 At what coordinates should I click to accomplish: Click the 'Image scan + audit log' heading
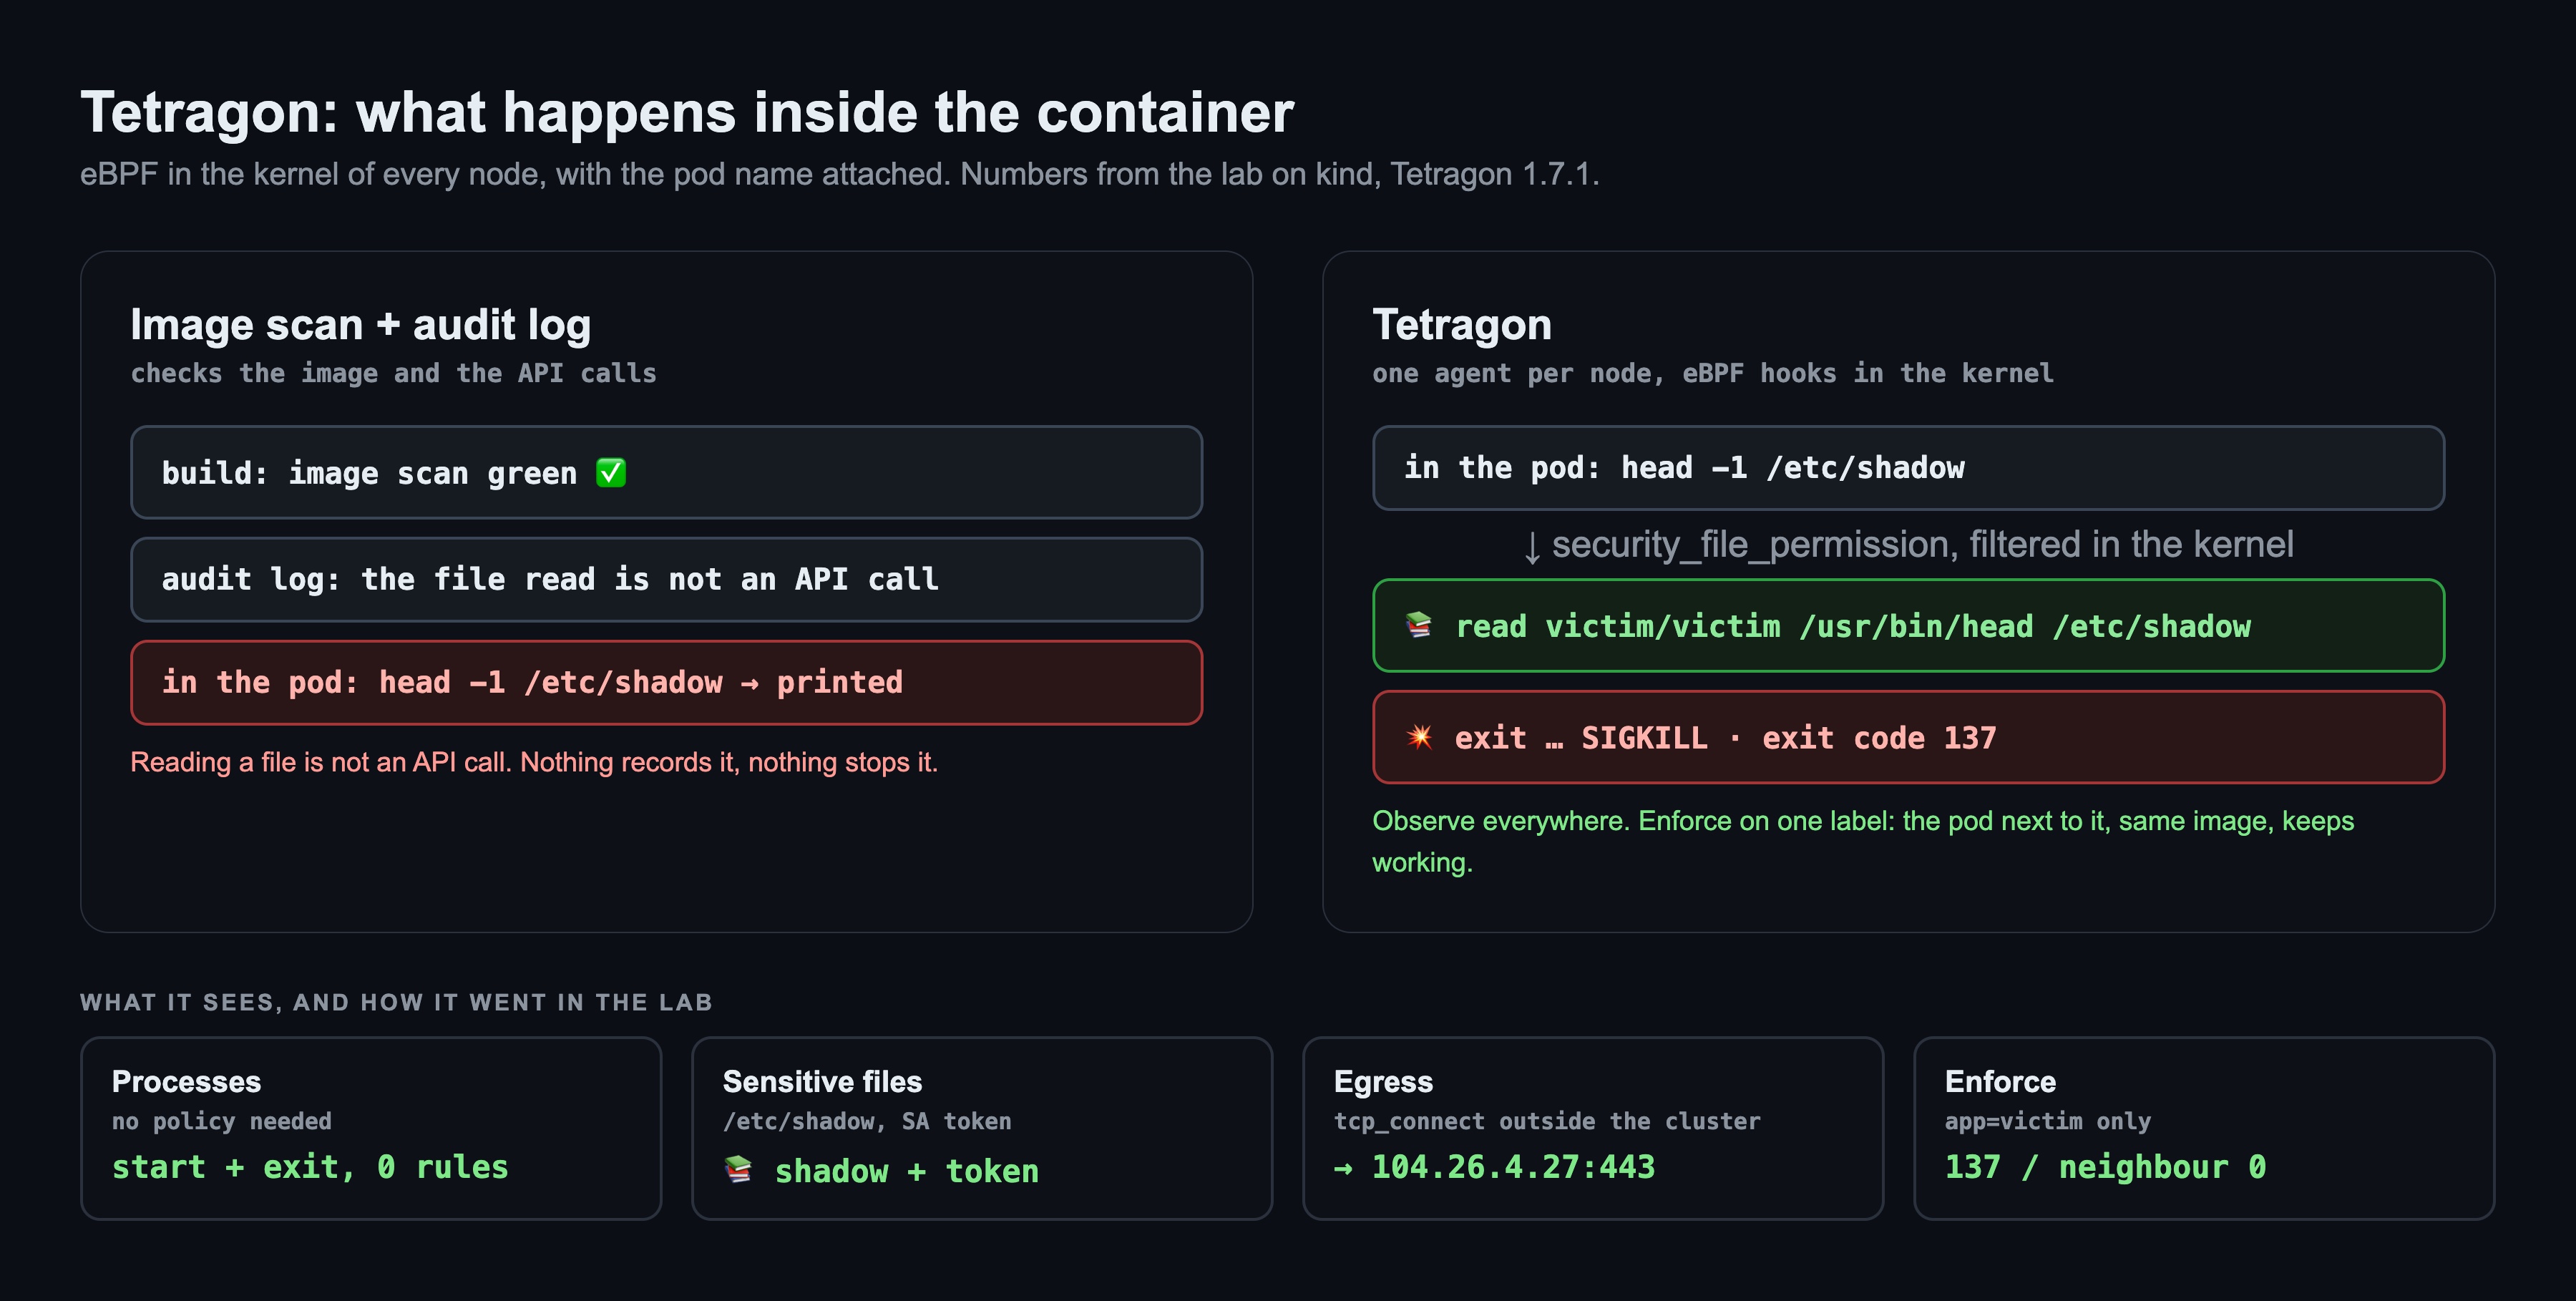click(361, 325)
